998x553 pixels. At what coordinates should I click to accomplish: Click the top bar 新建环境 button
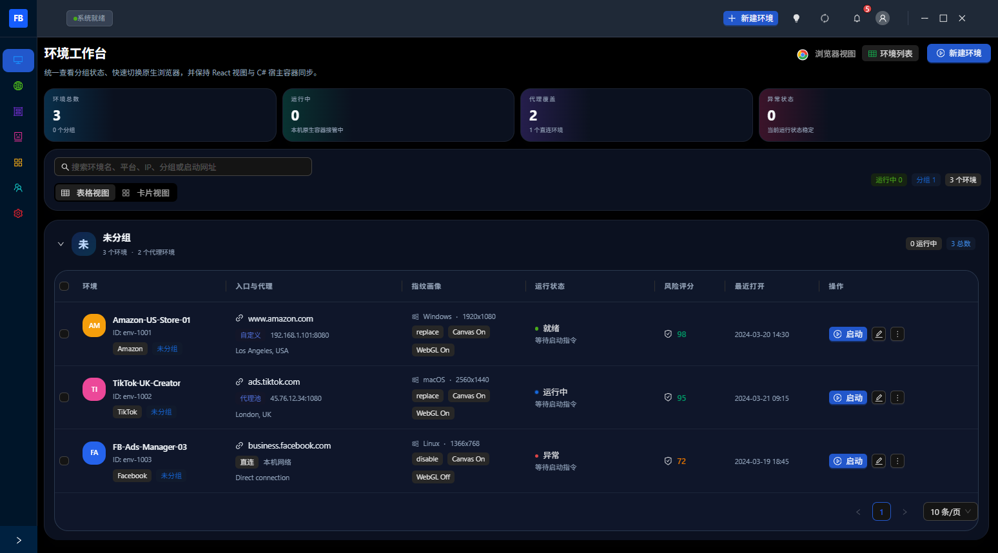point(750,19)
